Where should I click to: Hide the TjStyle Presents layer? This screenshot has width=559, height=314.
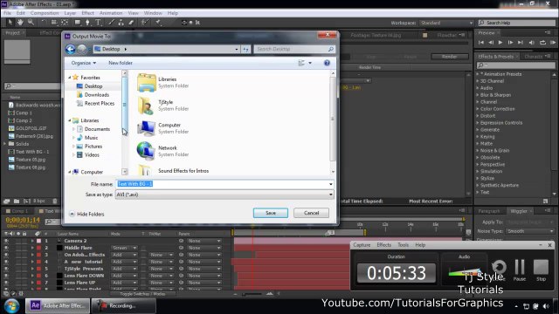point(6,269)
